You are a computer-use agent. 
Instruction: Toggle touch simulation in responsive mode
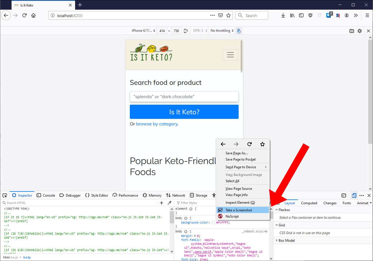point(239,31)
